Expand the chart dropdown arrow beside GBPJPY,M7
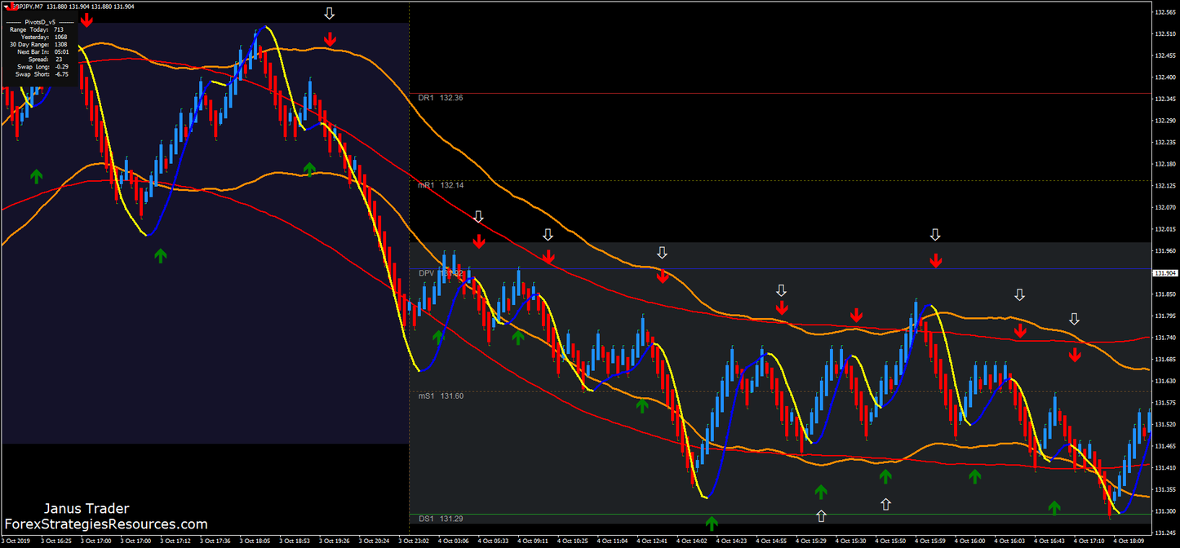The image size is (1180, 548). 5,6
